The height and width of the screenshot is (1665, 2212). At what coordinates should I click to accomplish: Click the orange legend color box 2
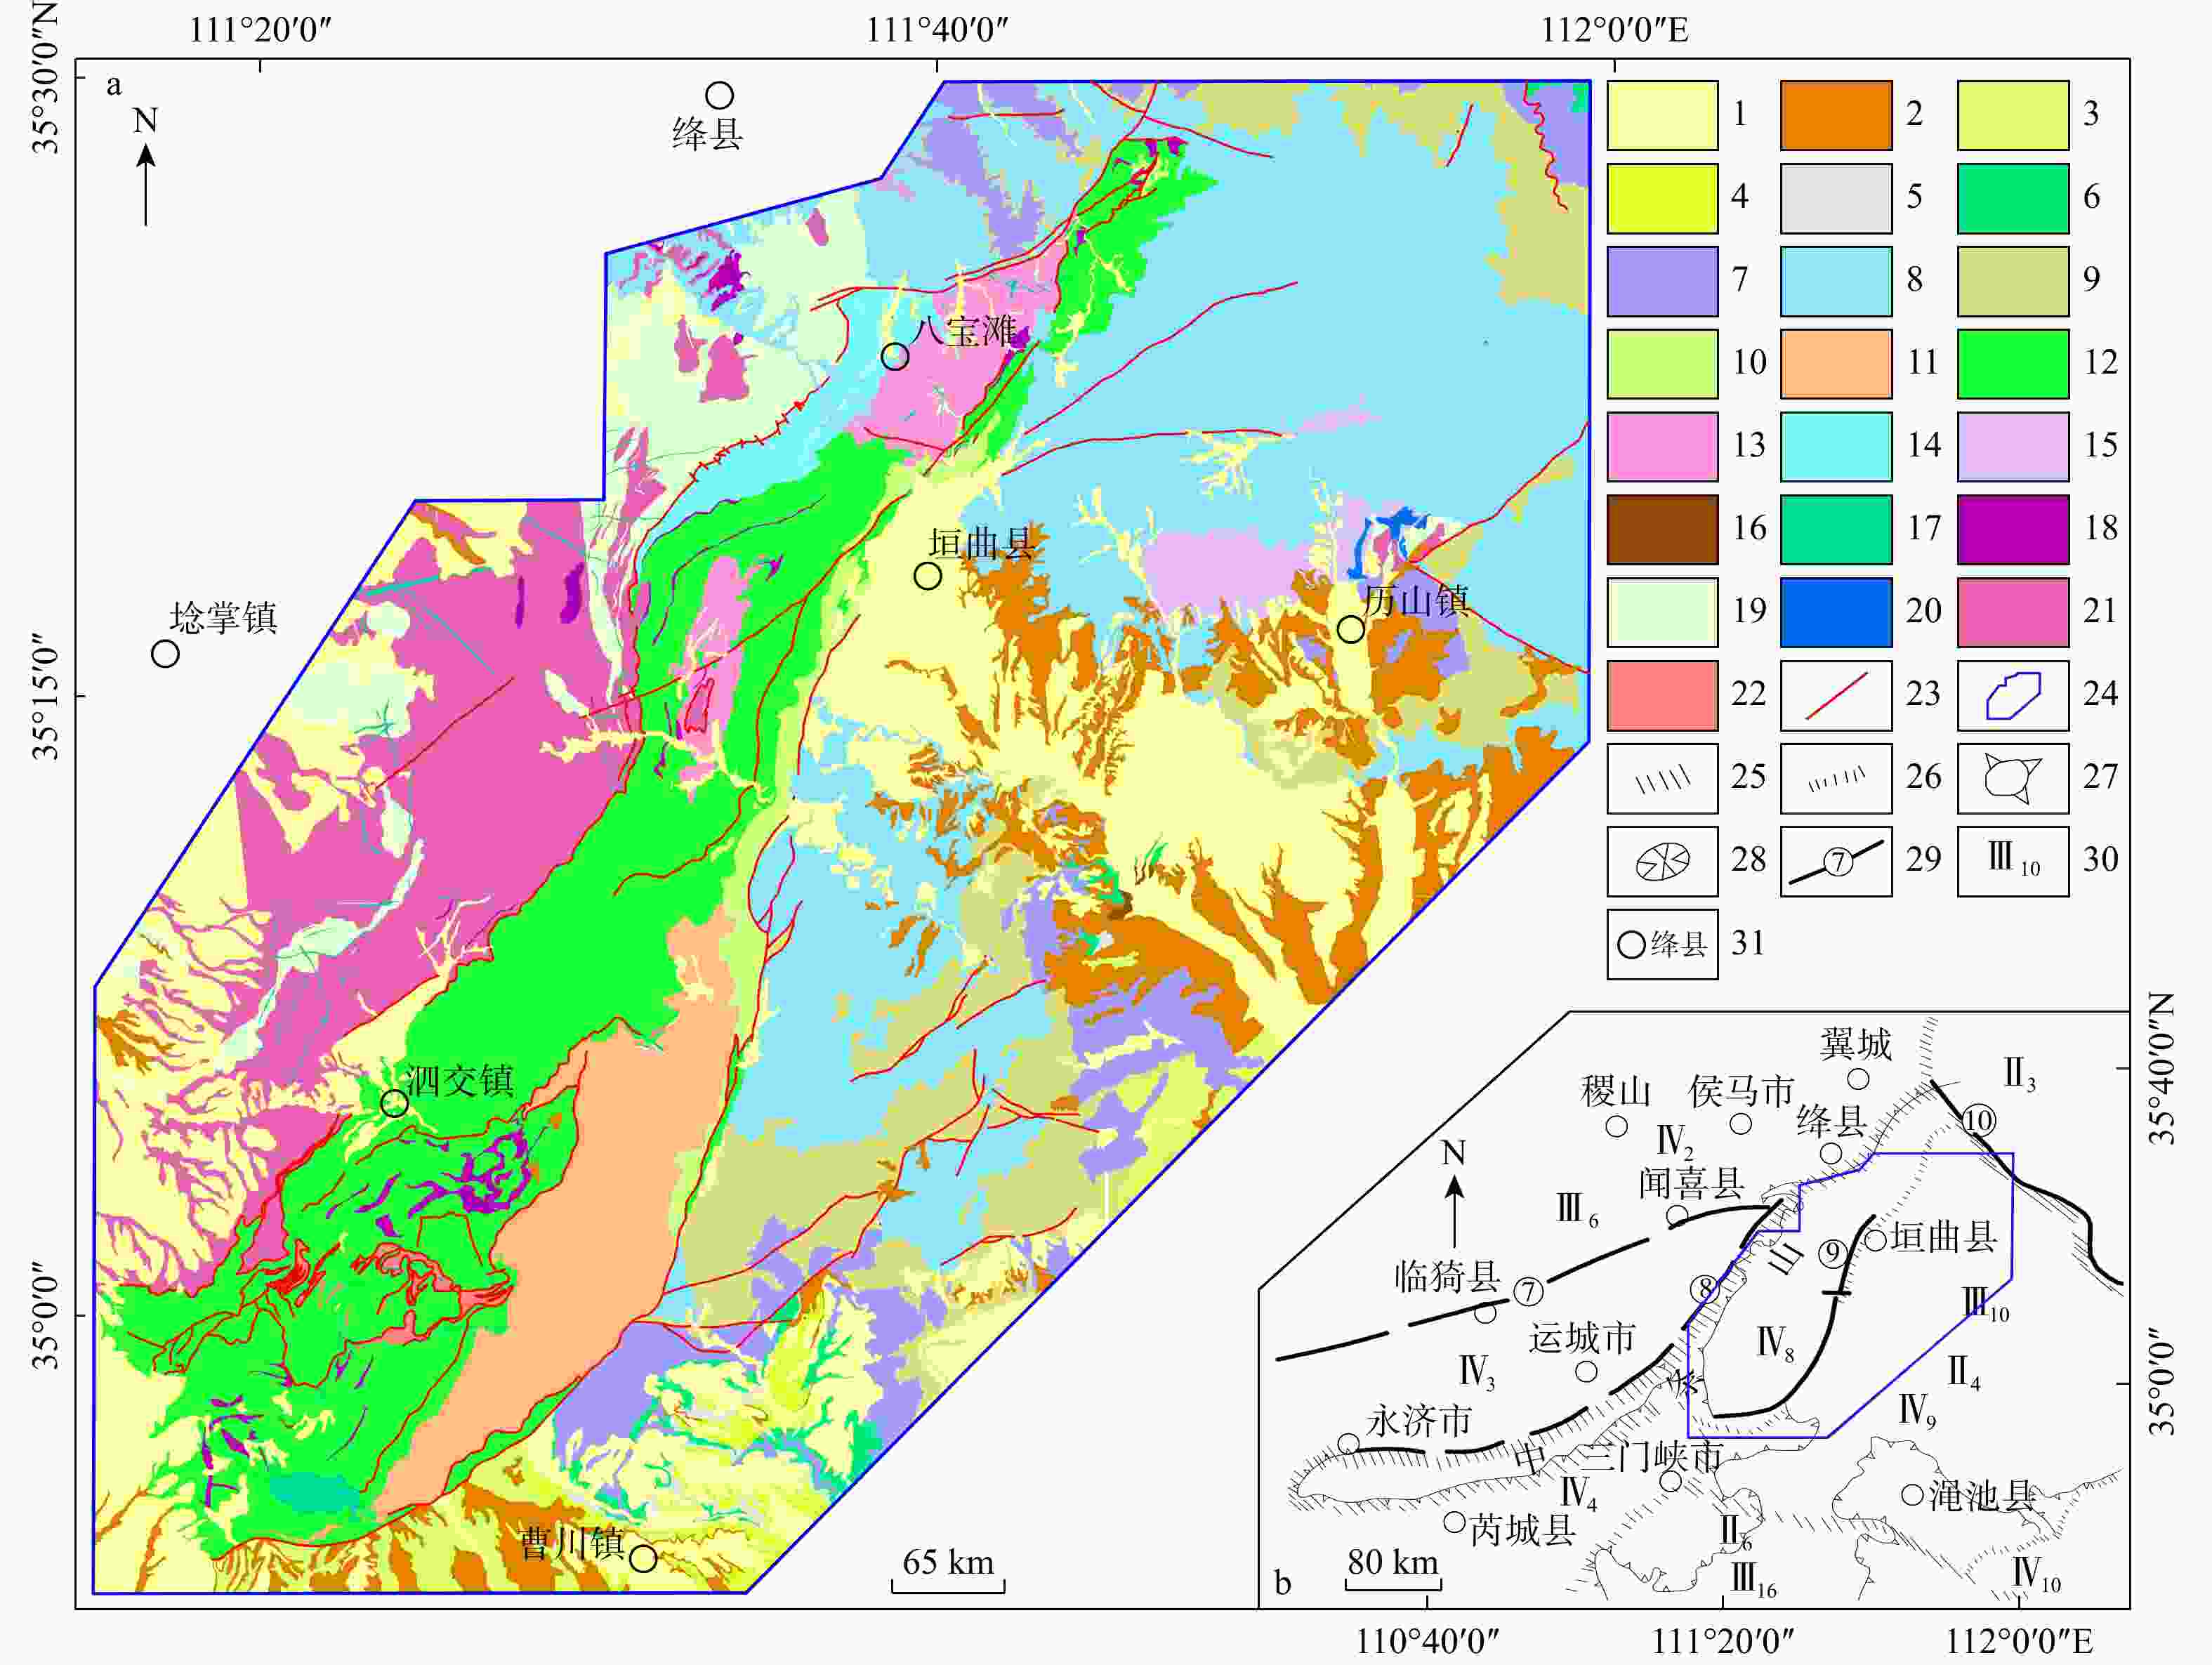click(x=1836, y=115)
